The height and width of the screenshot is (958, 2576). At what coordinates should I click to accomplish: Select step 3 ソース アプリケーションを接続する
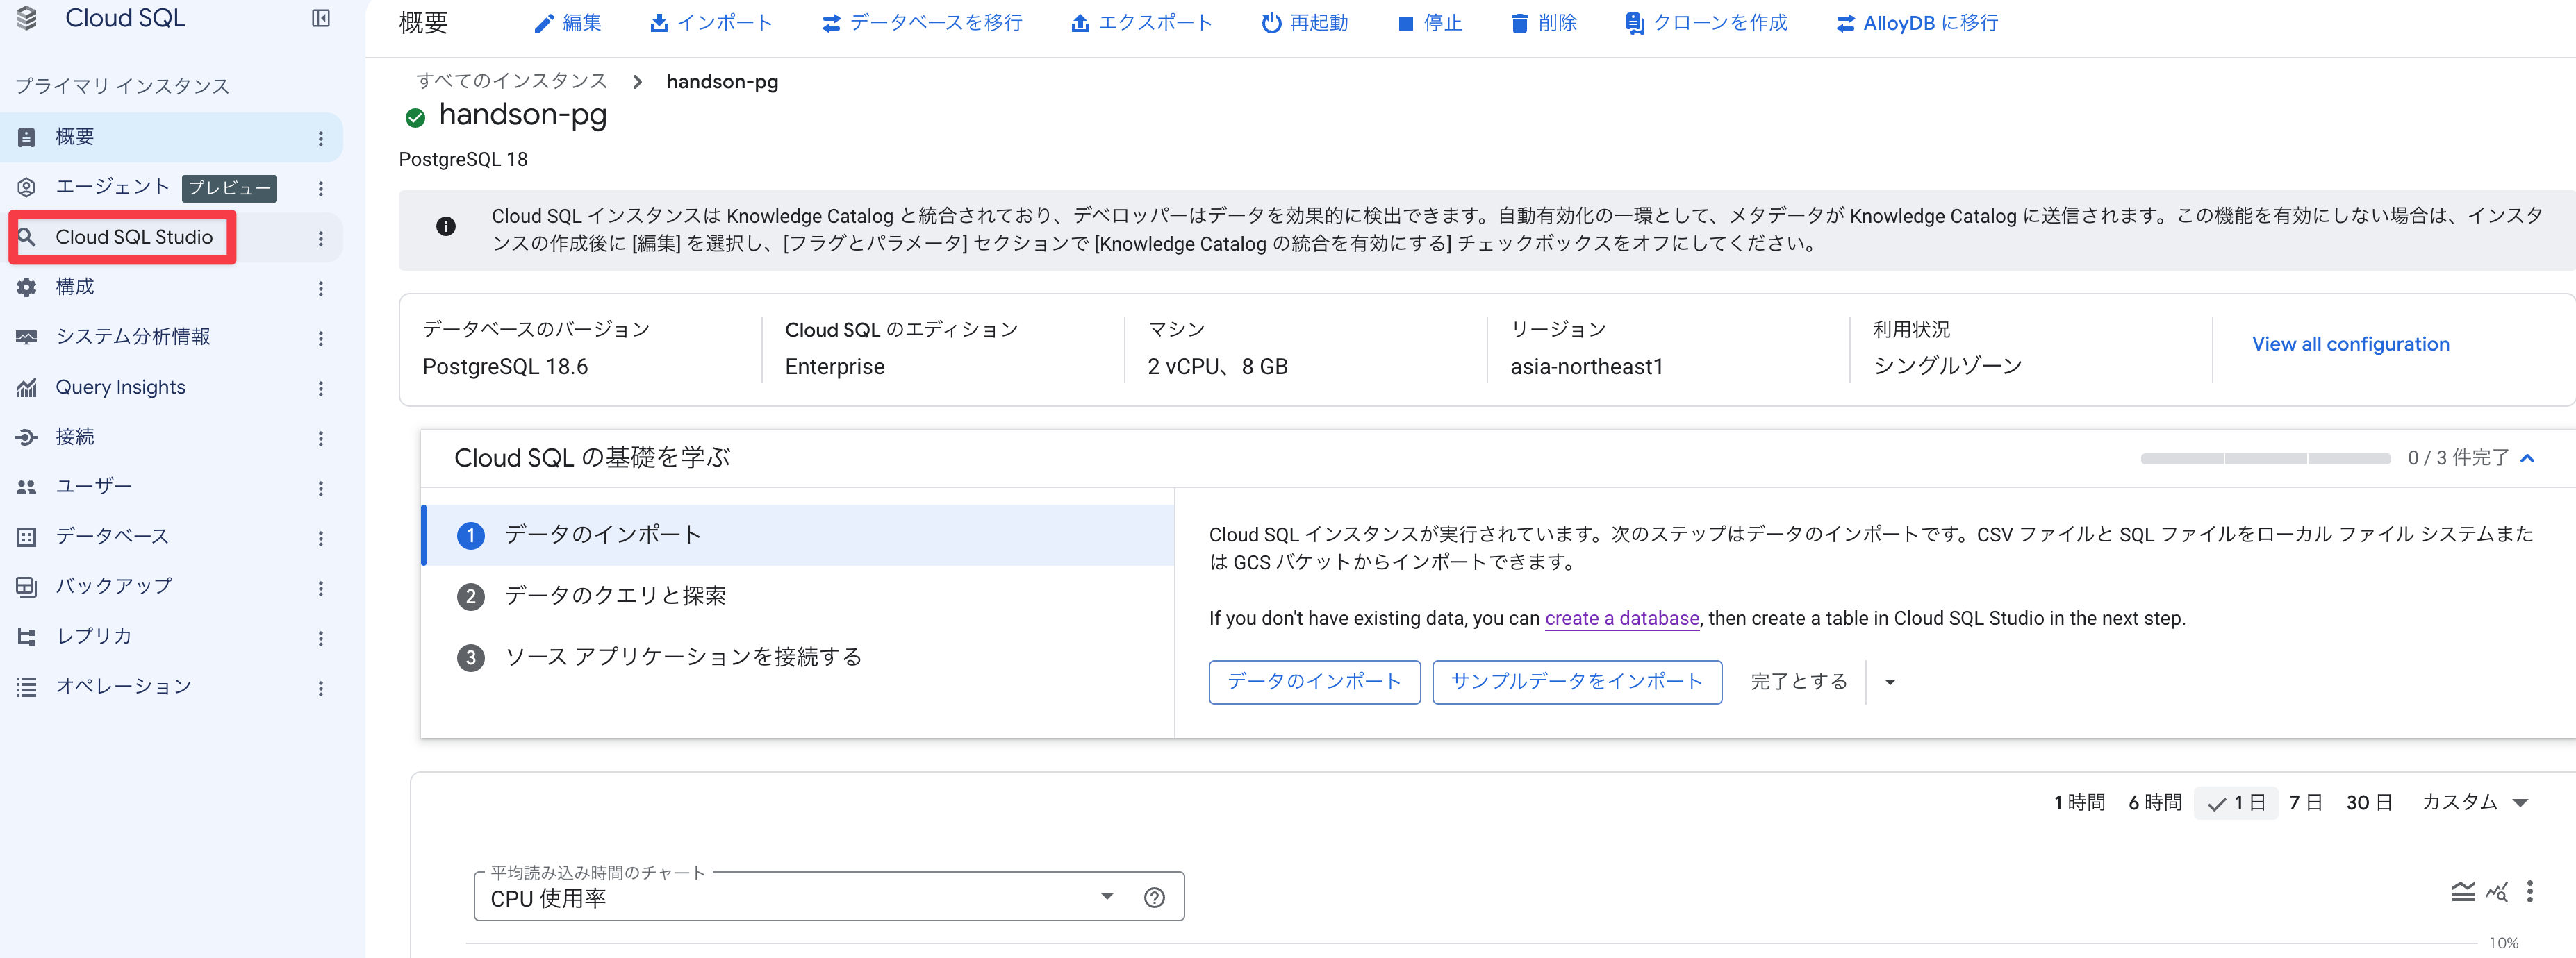(797, 656)
